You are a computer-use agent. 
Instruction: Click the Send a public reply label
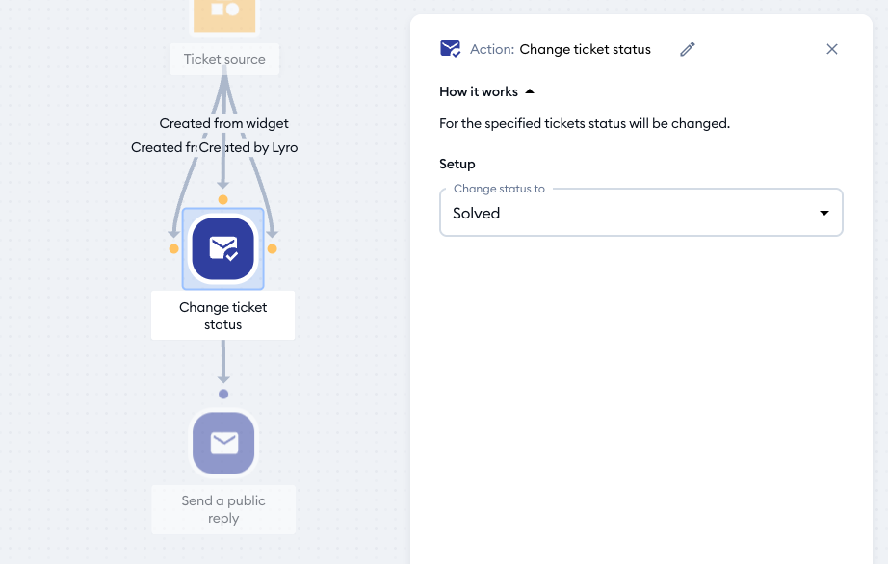(x=223, y=509)
